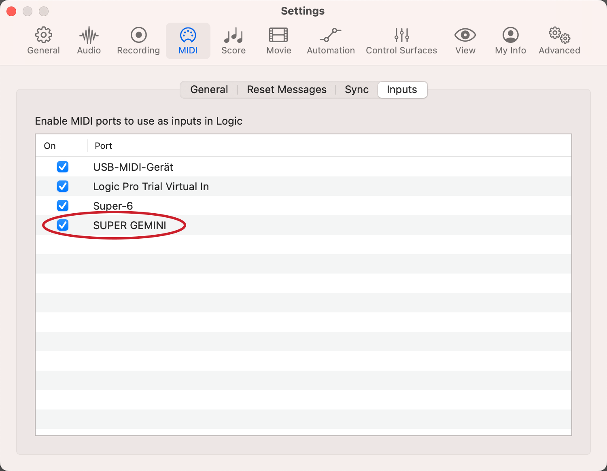Disable the SUPER GEMINI input port
The image size is (607, 471).
(63, 225)
